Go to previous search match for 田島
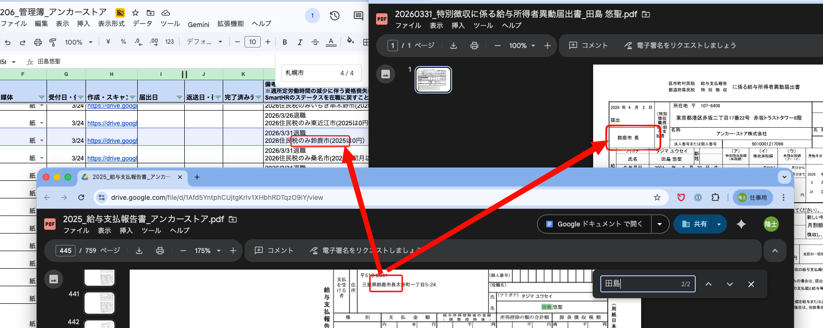This screenshot has height=328, width=823. (709, 284)
